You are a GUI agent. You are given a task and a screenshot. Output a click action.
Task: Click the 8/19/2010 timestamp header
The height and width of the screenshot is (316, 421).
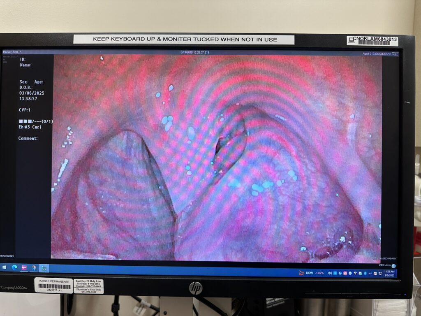pyautogui.click(x=194, y=52)
